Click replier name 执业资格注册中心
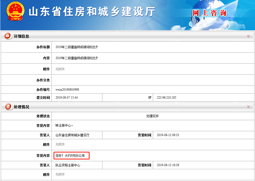255x181 pixels. (68, 165)
